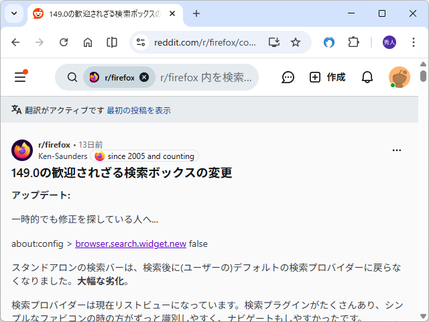The height and width of the screenshot is (322, 429).
Task: Open the Chrome three-dot menu
Action: [414, 42]
